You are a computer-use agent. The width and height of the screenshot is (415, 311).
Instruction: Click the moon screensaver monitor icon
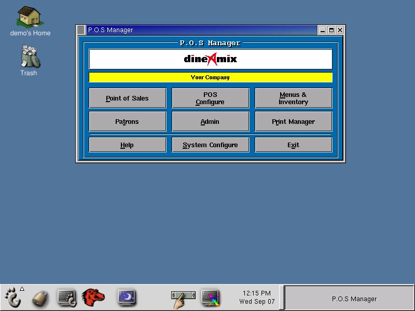(x=127, y=297)
